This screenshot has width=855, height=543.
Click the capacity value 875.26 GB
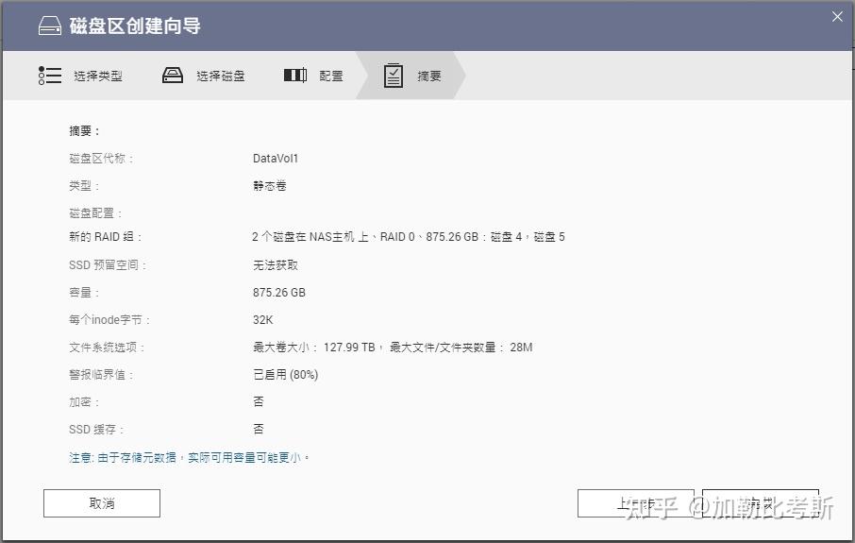pyautogui.click(x=279, y=293)
